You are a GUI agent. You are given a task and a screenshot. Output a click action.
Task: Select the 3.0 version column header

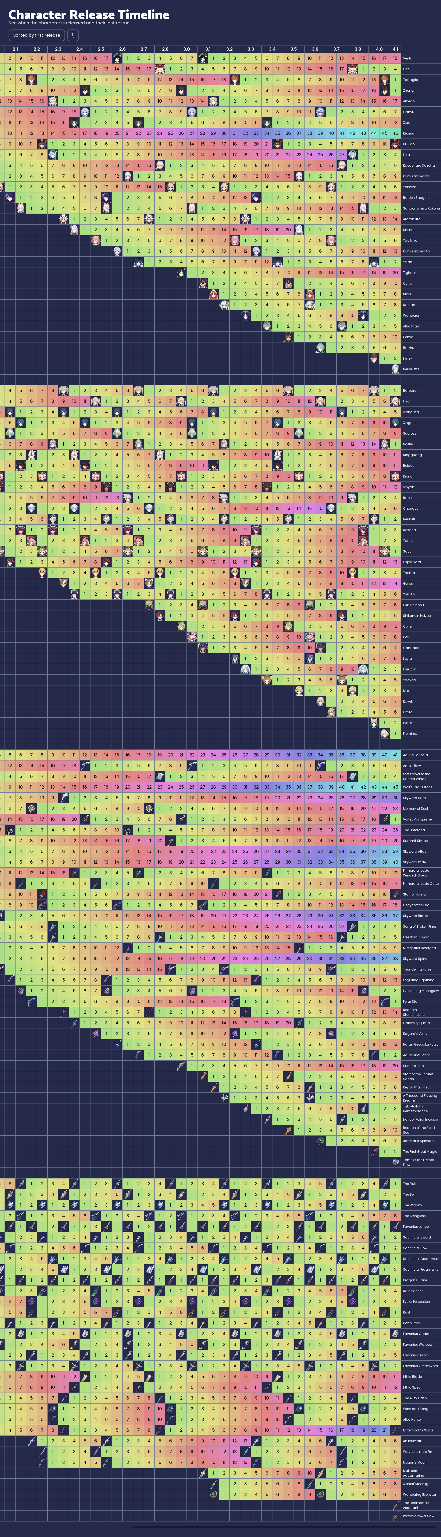pyautogui.click(x=187, y=49)
